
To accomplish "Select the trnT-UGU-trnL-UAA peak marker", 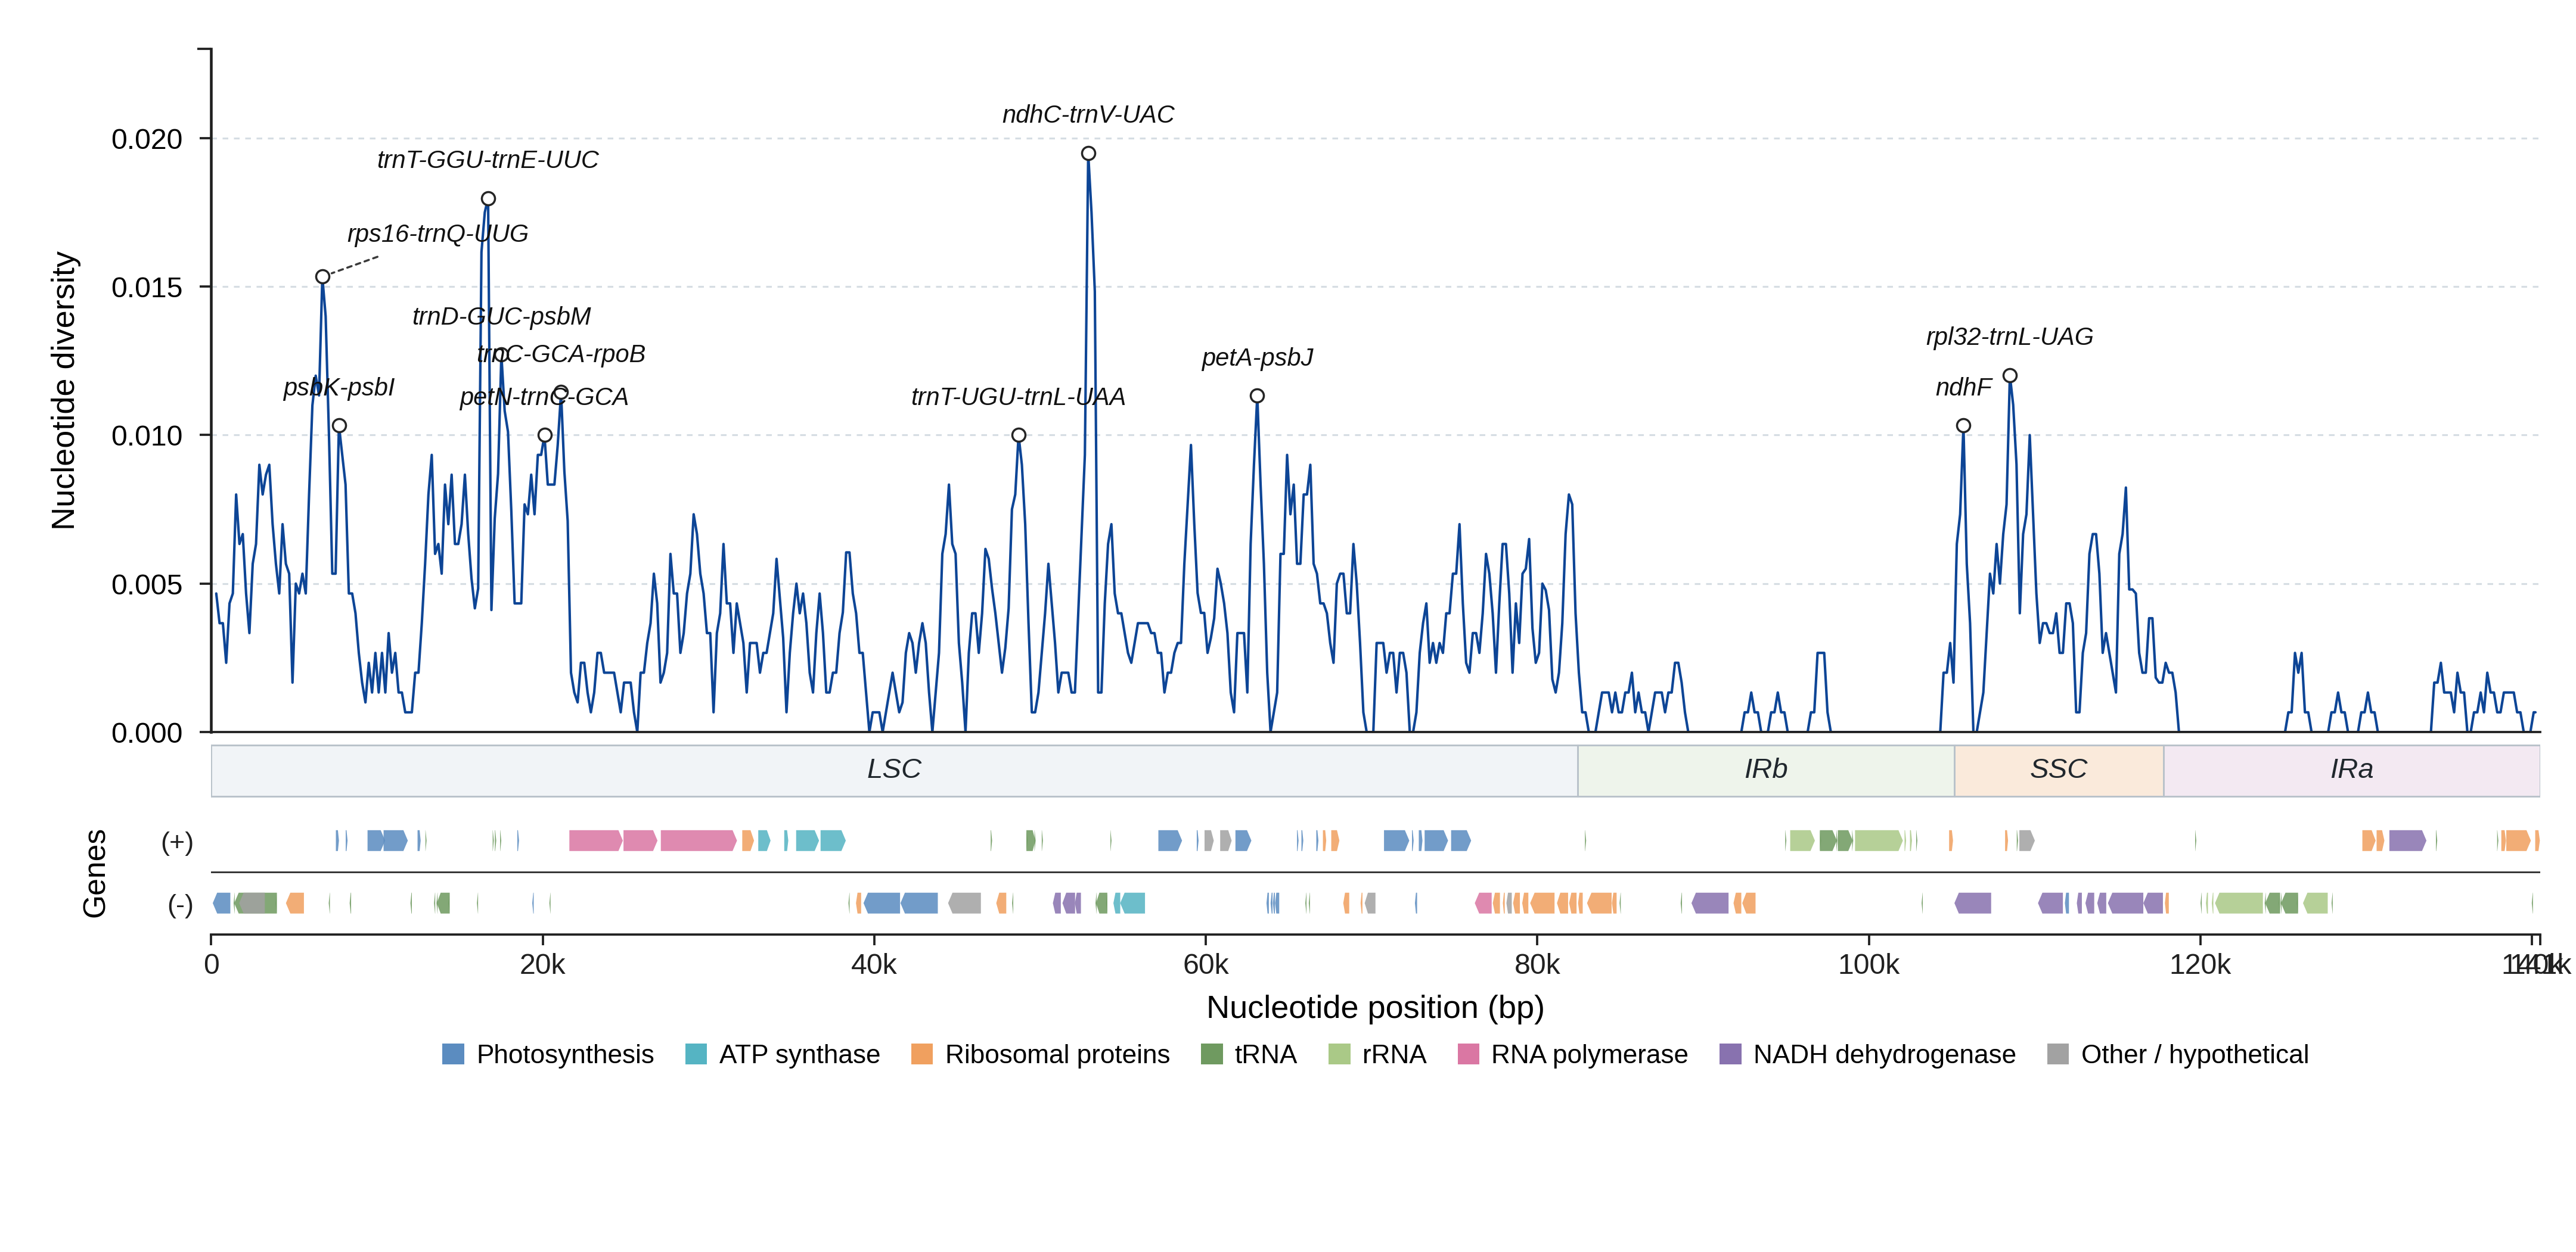I will (x=1019, y=435).
